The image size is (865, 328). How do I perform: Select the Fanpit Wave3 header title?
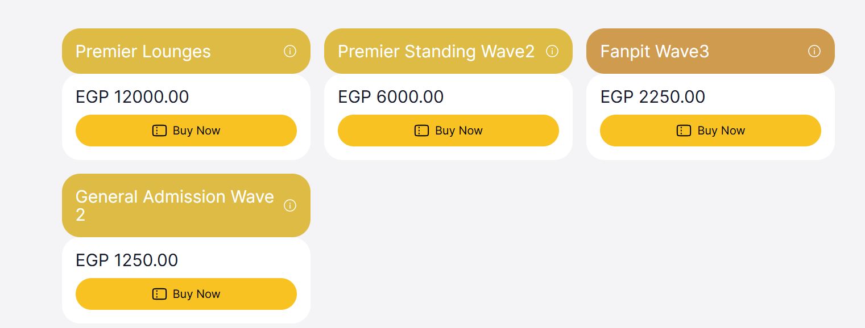point(655,52)
